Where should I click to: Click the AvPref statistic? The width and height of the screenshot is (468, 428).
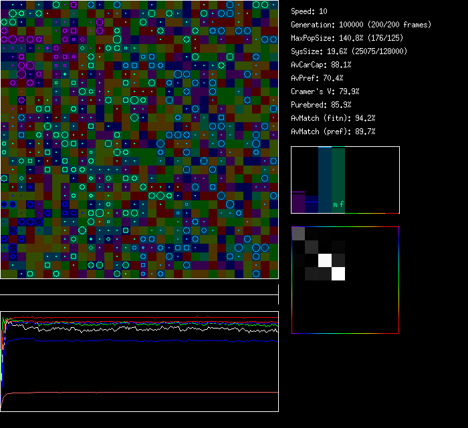pos(317,78)
